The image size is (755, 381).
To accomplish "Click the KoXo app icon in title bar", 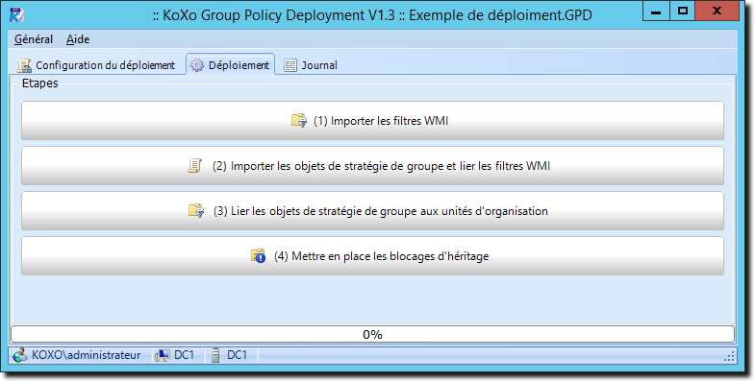I will click(x=17, y=14).
